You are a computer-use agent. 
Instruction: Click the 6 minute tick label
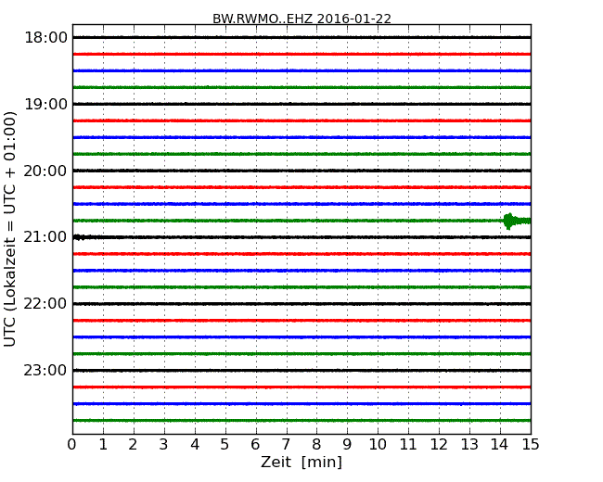[255, 445]
